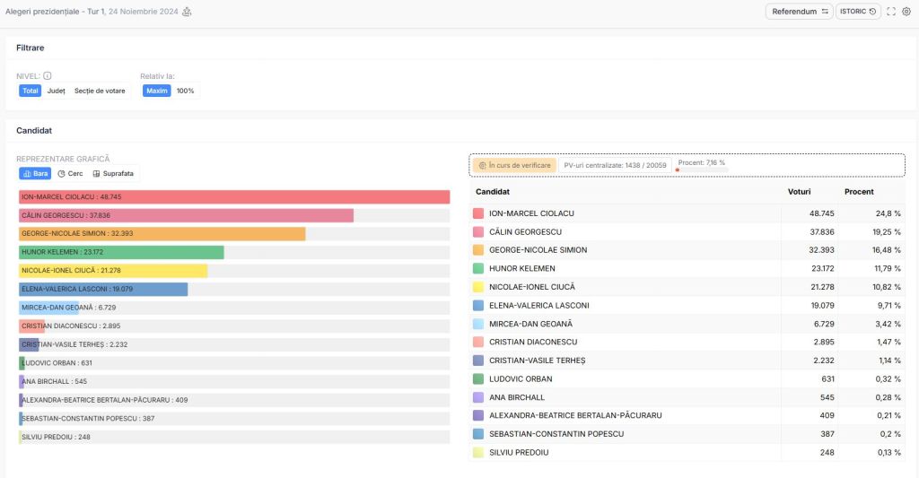This screenshot has height=478, width=919.
Task: Select the Total level option
Action: click(31, 91)
